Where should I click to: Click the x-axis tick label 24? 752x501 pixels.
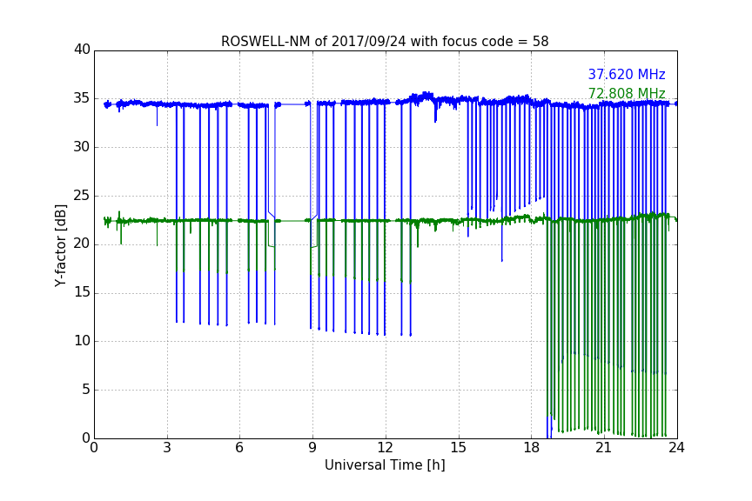[x=676, y=448]
